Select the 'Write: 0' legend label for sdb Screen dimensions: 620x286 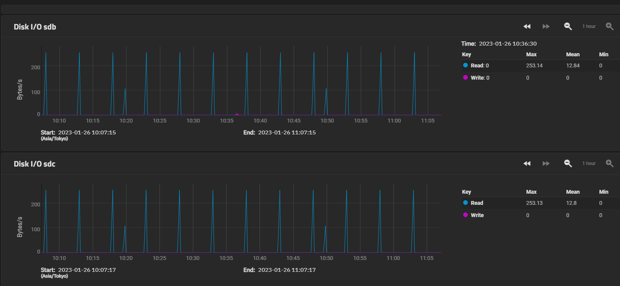tap(480, 78)
